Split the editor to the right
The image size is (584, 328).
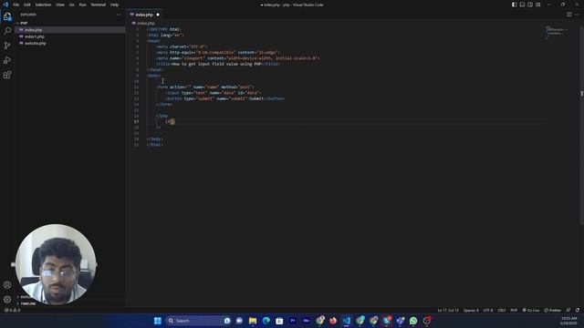569,15
